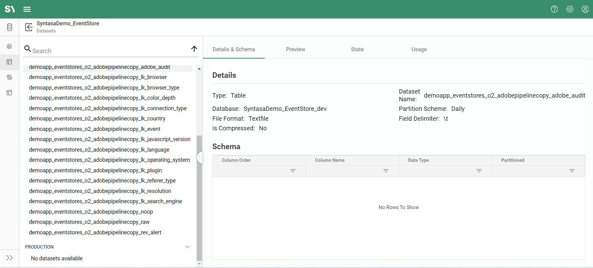Image resolution: width=593 pixels, height=268 pixels.
Task: Open settings gear in top bar
Action: [570, 9]
